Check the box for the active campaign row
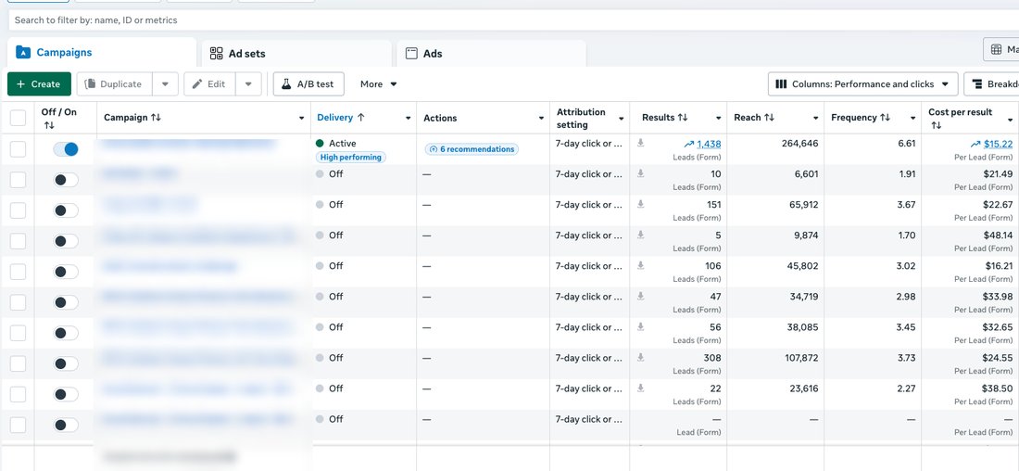This screenshot has height=471, width=1019. [19, 149]
